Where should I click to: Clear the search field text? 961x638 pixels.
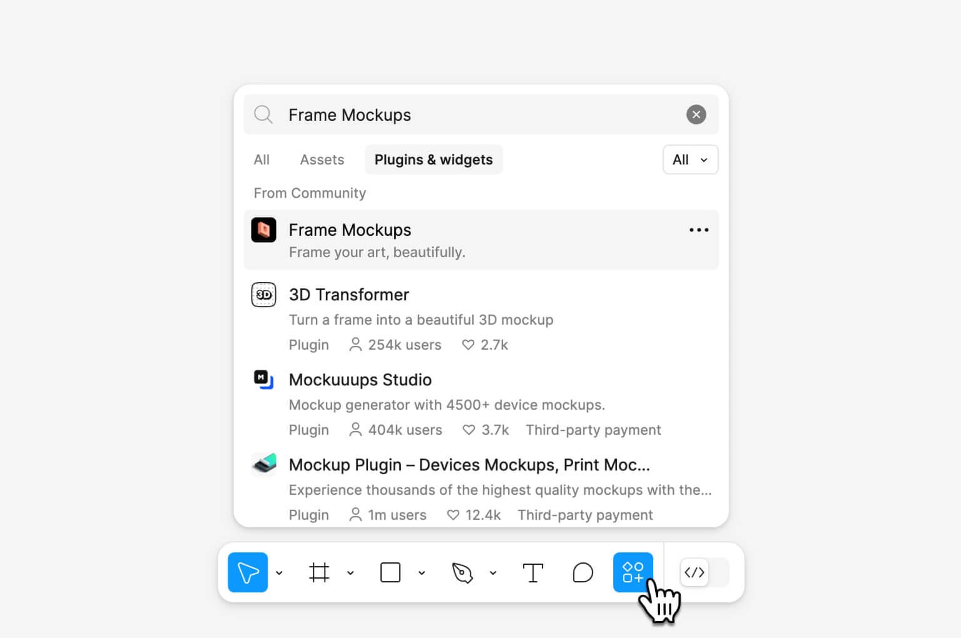pos(696,114)
